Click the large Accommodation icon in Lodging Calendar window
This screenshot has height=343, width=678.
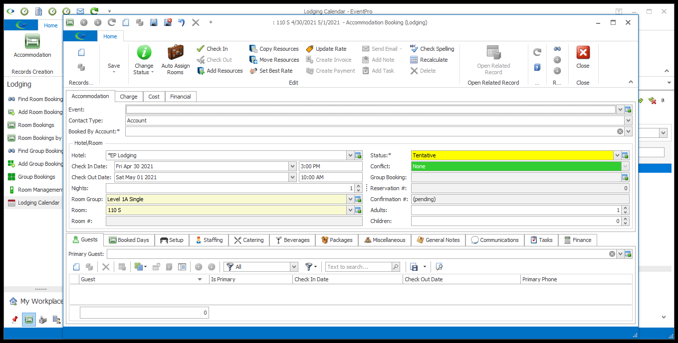32,41
